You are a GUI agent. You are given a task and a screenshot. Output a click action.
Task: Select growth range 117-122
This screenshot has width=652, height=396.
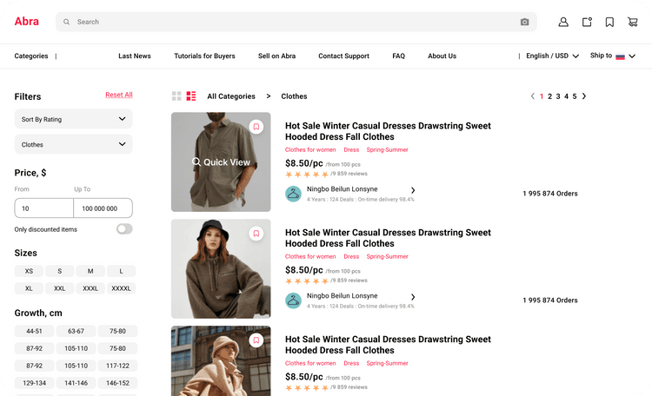pos(117,366)
